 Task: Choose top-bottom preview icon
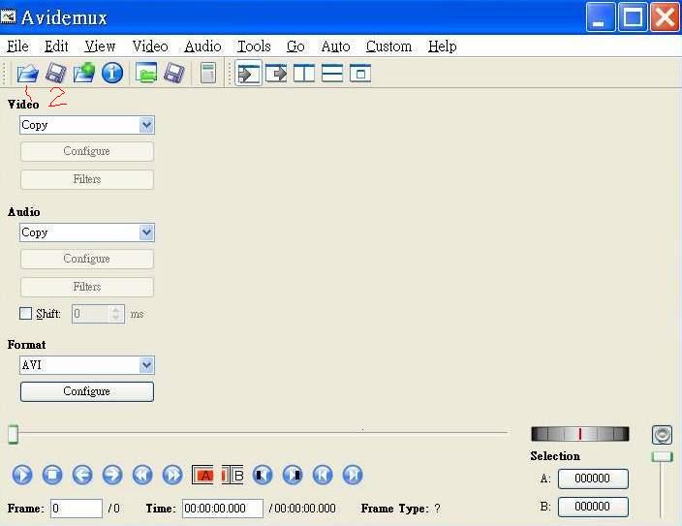point(332,73)
